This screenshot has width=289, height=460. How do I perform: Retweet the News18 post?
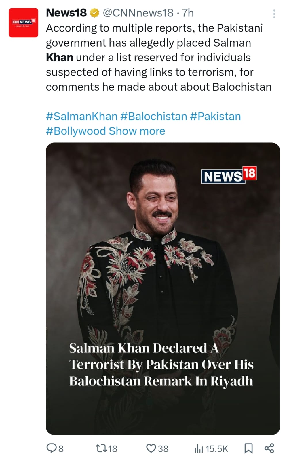(x=101, y=448)
